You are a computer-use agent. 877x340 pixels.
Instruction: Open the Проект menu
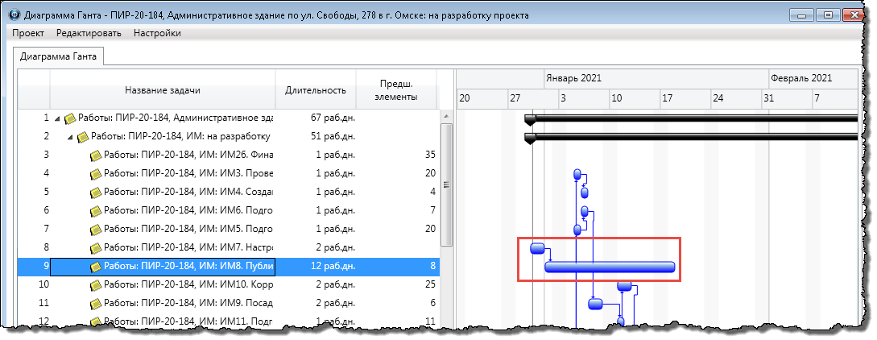28,33
